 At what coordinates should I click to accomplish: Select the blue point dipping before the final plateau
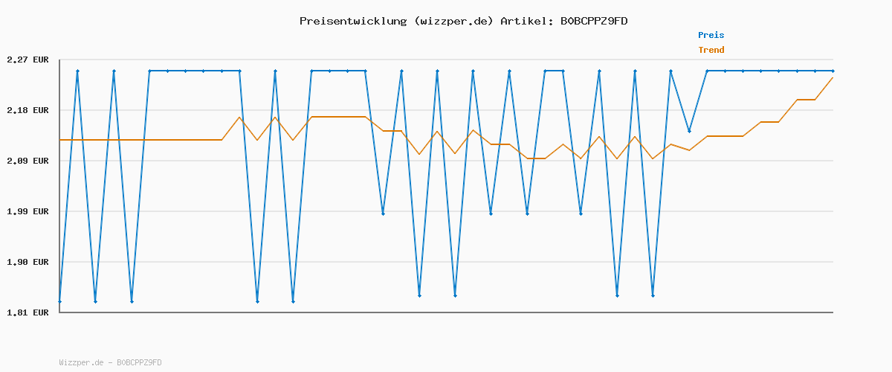689,131
